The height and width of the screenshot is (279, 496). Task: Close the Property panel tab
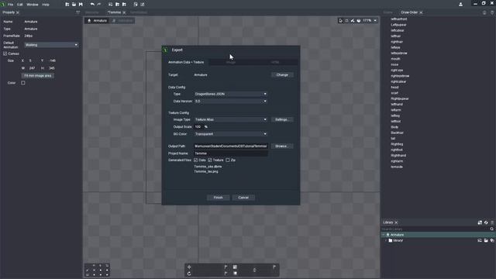[18, 12]
